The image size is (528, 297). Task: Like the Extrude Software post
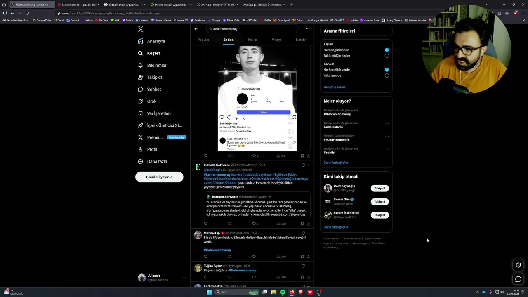point(255,224)
